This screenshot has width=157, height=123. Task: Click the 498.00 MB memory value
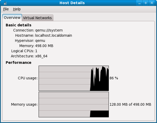[44, 46]
